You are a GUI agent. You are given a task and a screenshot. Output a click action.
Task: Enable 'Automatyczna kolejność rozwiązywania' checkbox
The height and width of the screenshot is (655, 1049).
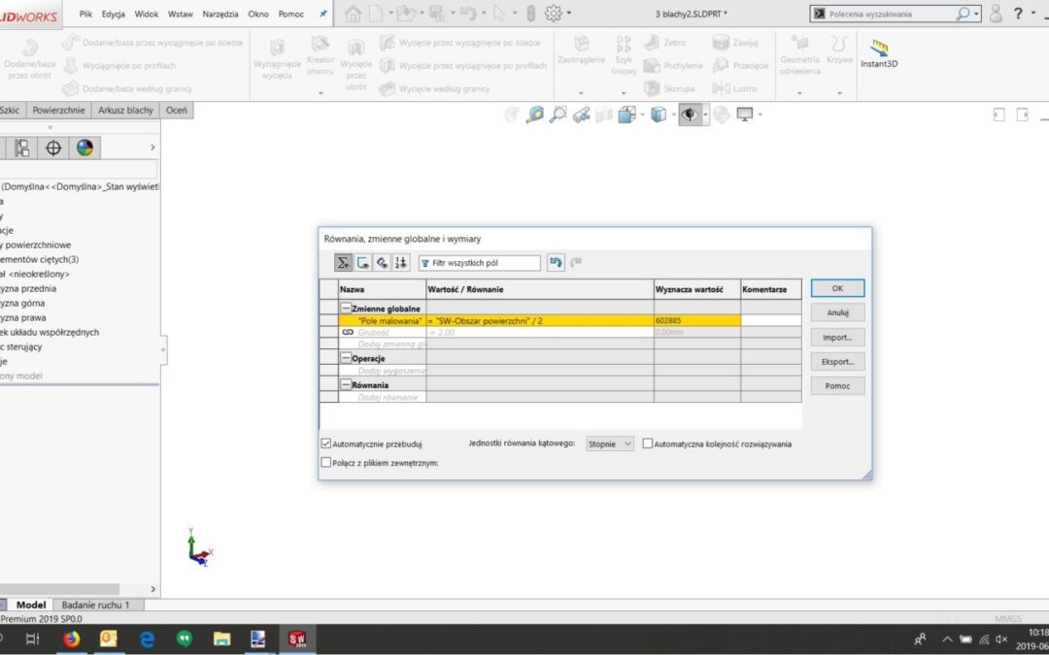pyautogui.click(x=647, y=443)
